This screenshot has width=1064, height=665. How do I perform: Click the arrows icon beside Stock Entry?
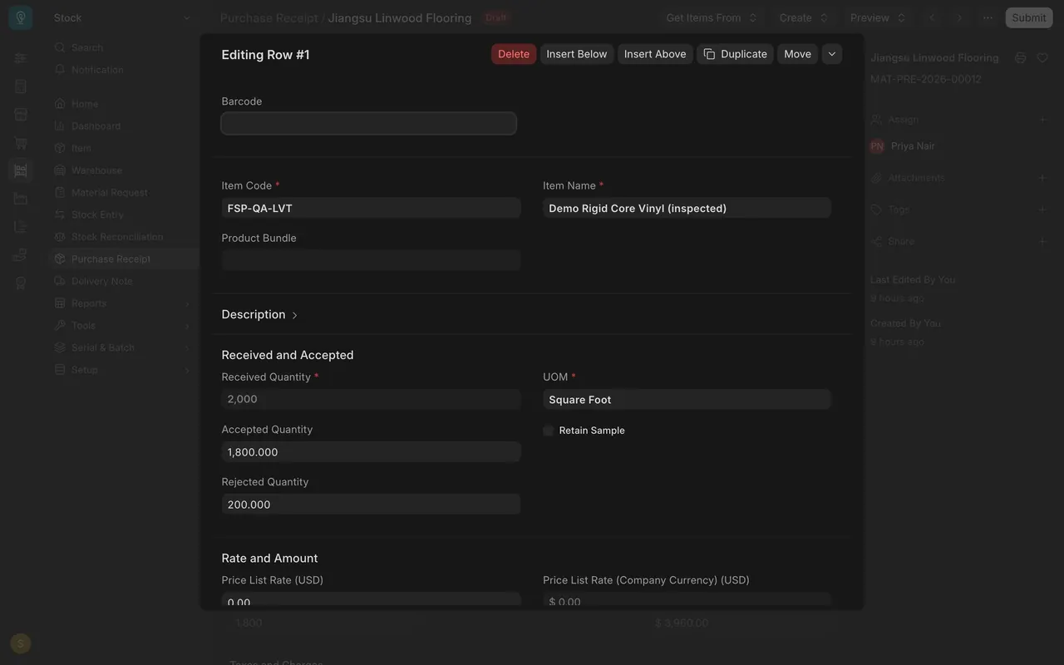[x=60, y=214]
